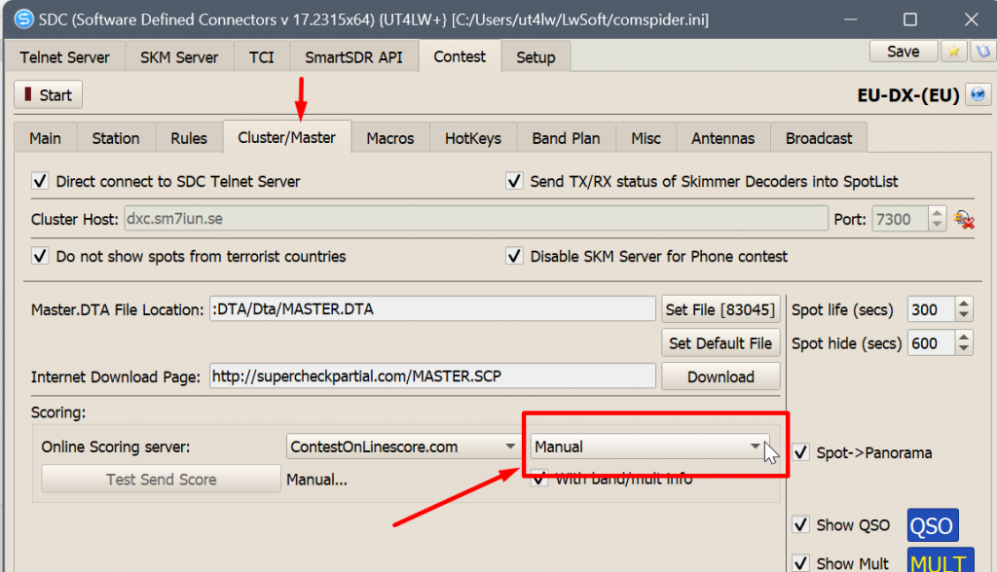Enable the With band/mult info checkbox

tap(538, 479)
